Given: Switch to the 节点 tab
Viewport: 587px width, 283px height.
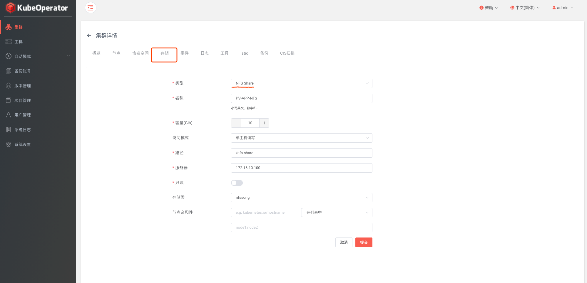Looking at the screenshot, I should pos(116,53).
